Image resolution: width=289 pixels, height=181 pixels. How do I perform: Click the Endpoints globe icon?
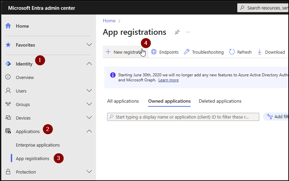coord(154,52)
